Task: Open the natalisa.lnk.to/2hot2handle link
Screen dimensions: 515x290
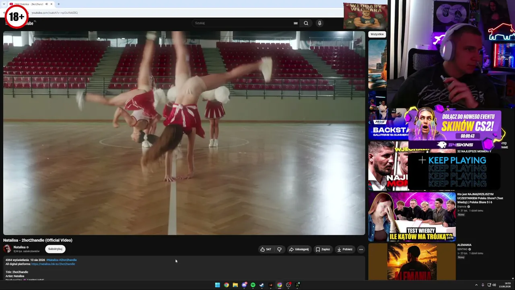Action: coord(53,264)
